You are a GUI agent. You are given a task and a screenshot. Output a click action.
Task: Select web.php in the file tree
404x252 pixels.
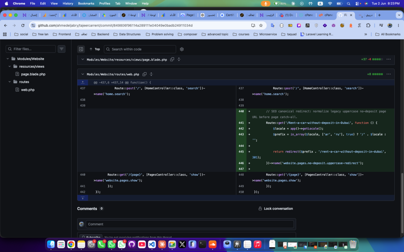(28, 90)
